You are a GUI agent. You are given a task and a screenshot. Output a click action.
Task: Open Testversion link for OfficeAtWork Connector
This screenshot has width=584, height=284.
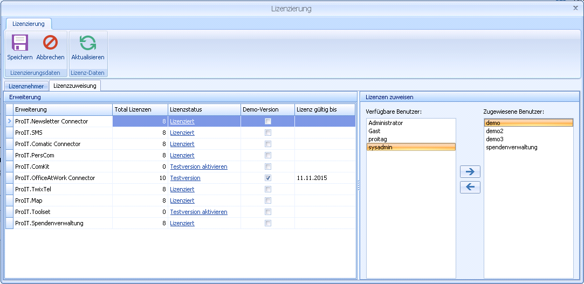[x=185, y=178]
